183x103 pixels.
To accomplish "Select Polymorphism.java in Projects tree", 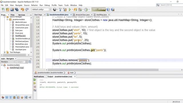I will [x=22, y=47].
